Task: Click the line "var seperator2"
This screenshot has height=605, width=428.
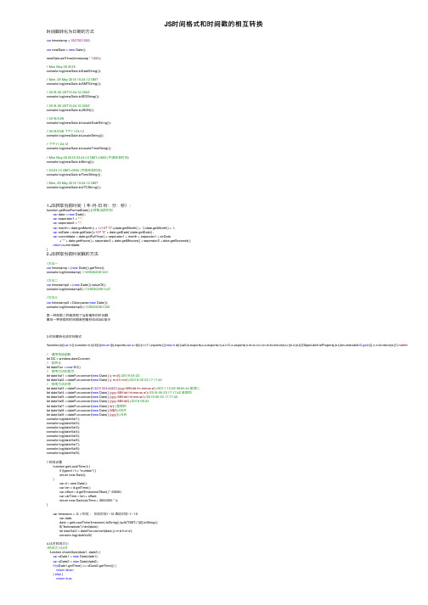Action: click(x=67, y=222)
